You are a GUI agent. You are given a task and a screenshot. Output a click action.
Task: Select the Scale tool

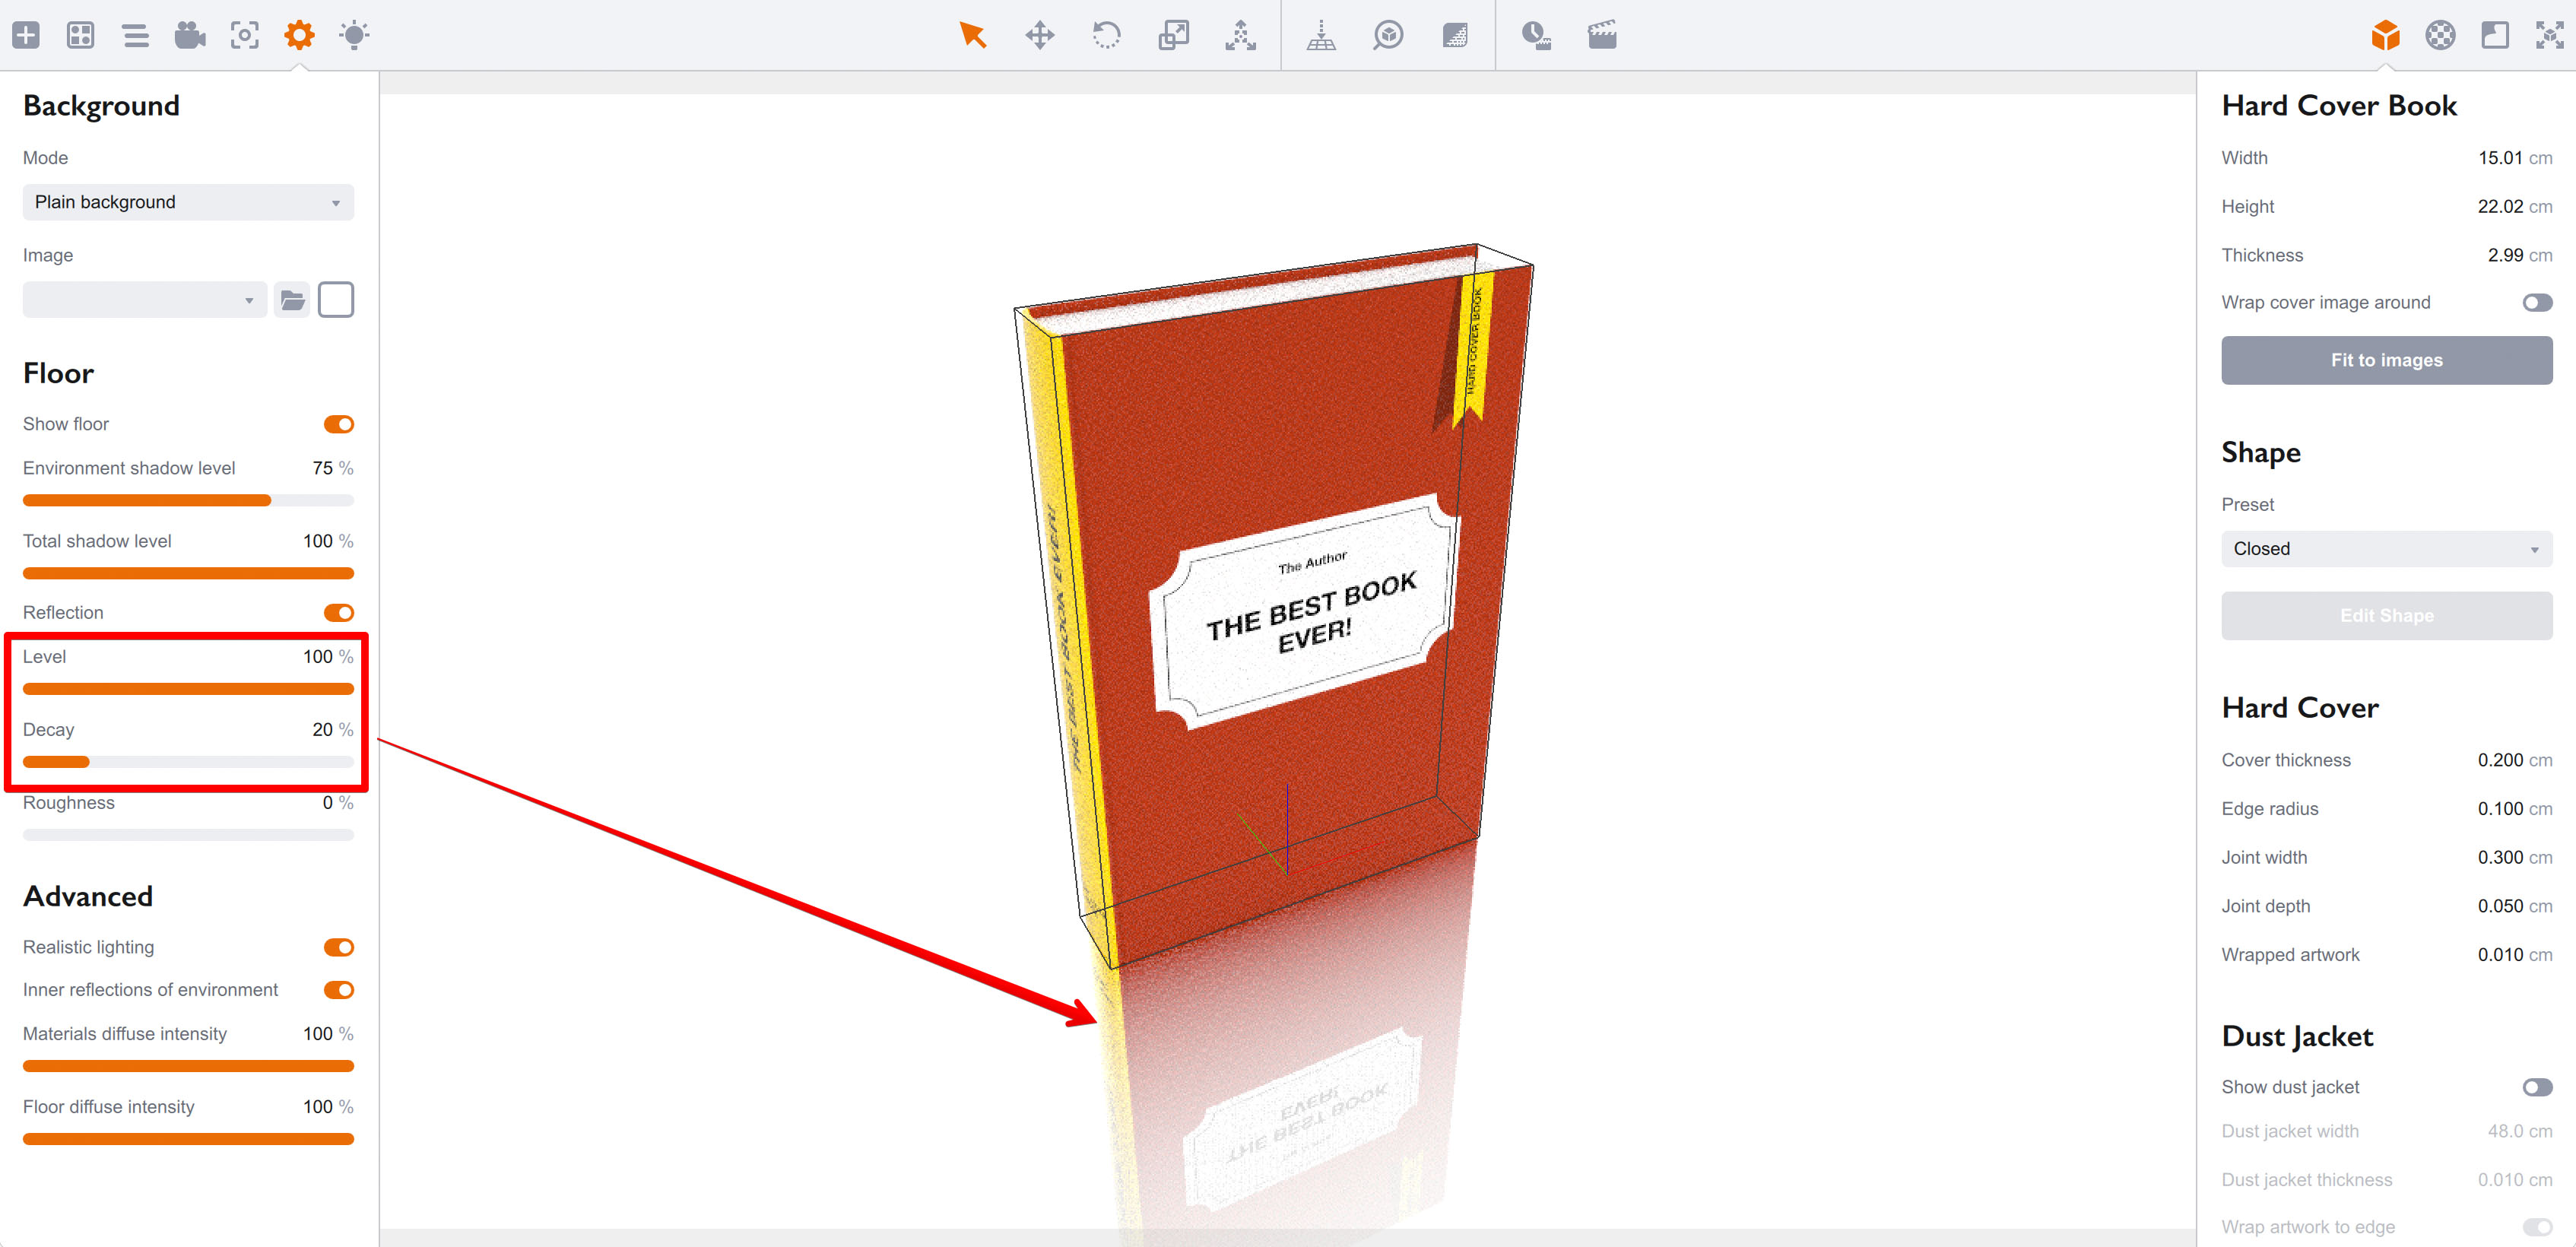coord(1174,35)
